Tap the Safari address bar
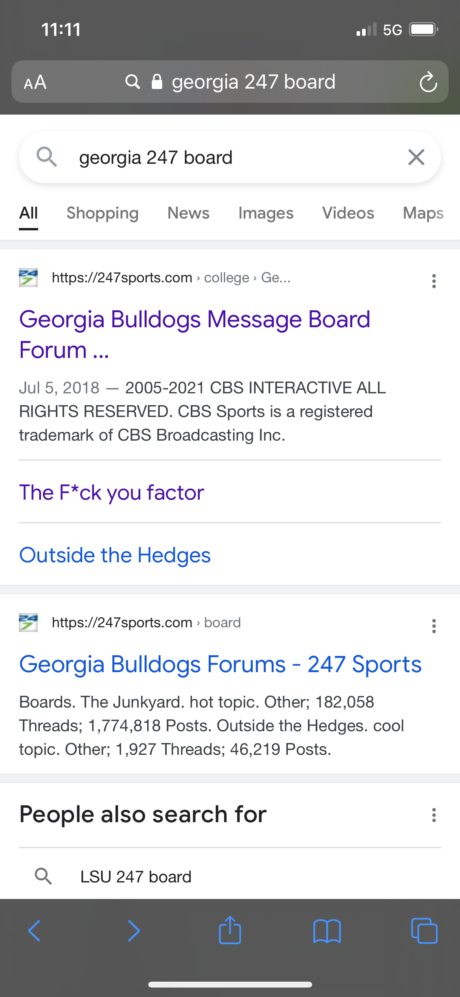Image resolution: width=460 pixels, height=997 pixels. coord(253,82)
